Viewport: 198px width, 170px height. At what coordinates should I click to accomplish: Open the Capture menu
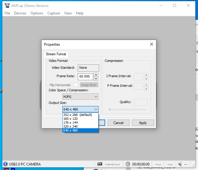click(54, 13)
